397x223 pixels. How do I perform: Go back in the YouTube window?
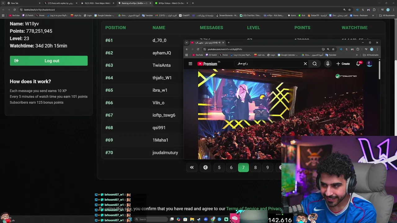coord(187,49)
